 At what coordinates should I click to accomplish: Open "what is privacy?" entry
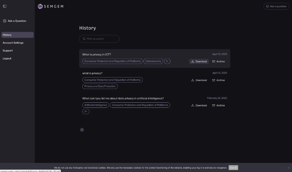(92, 73)
